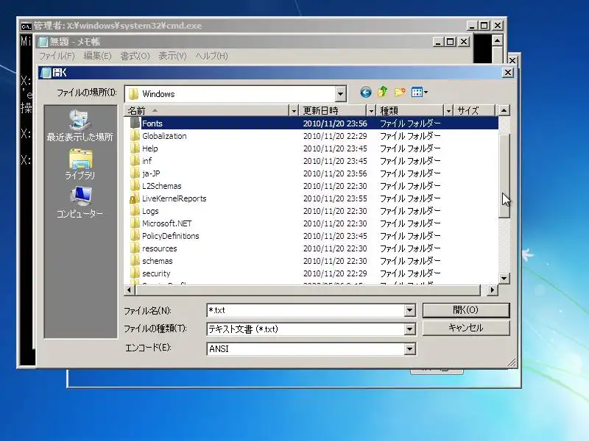
Task: Open コンピューター in places bar
Action: point(80,203)
